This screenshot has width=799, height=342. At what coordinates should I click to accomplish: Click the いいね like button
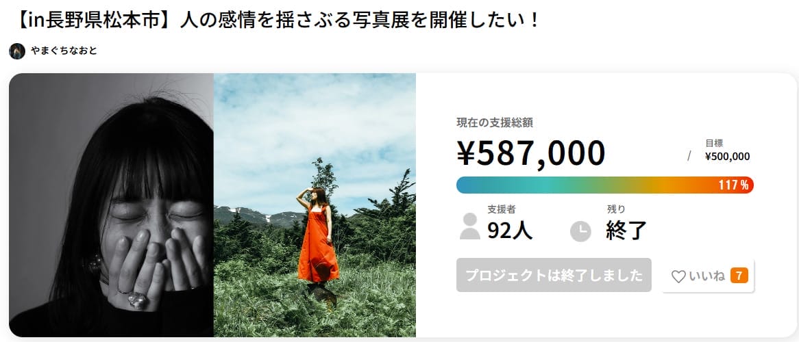tap(708, 276)
